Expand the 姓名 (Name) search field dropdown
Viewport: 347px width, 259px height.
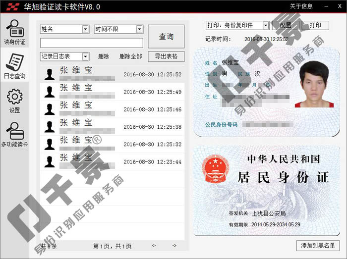(85, 29)
